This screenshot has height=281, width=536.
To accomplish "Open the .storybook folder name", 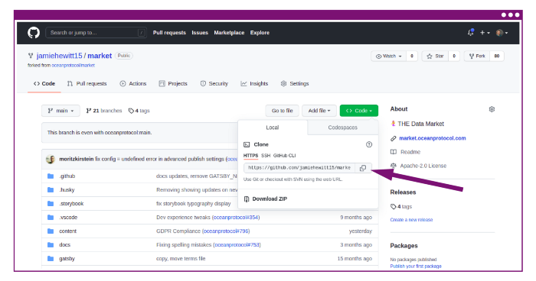I will pos(71,204).
